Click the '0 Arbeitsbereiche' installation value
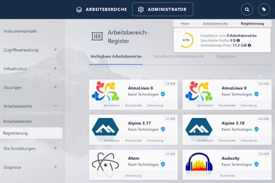The width and height of the screenshot is (275, 183). coord(242,36)
